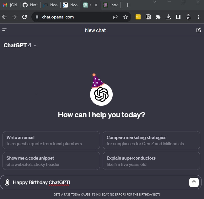This screenshot has height=199, width=204.
Task: Switch to the Intro tab
Action: click(110, 5)
